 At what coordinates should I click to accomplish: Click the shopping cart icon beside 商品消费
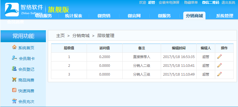click(x=14, y=80)
